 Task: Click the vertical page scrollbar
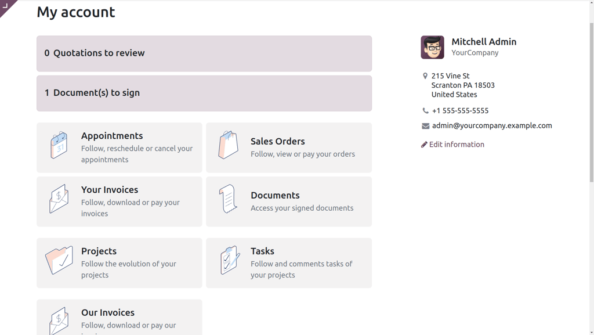(591, 105)
